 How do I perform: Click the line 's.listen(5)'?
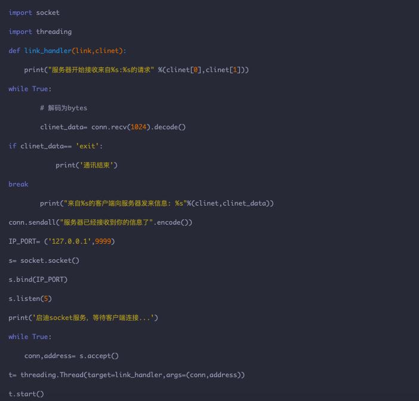tap(30, 299)
